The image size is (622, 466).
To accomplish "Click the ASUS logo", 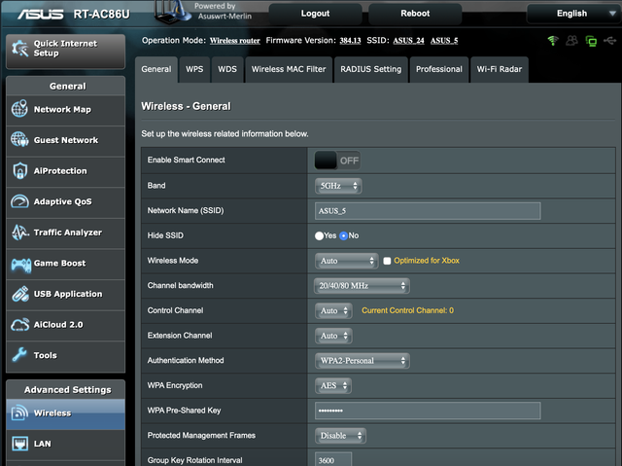I will point(40,15).
